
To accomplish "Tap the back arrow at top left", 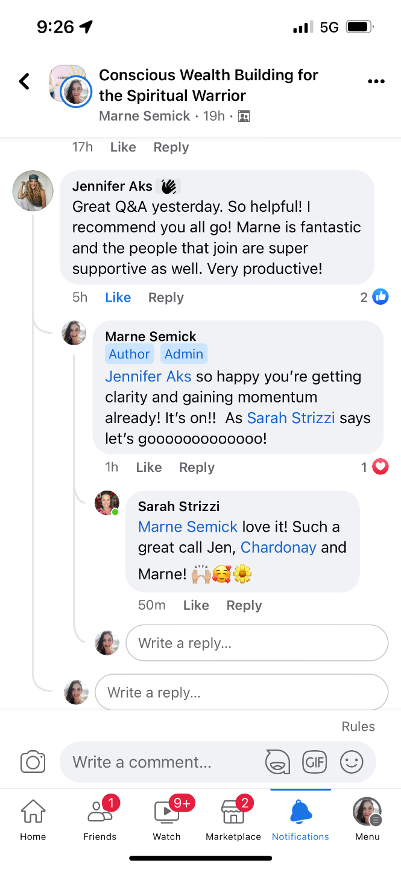I will point(24,81).
